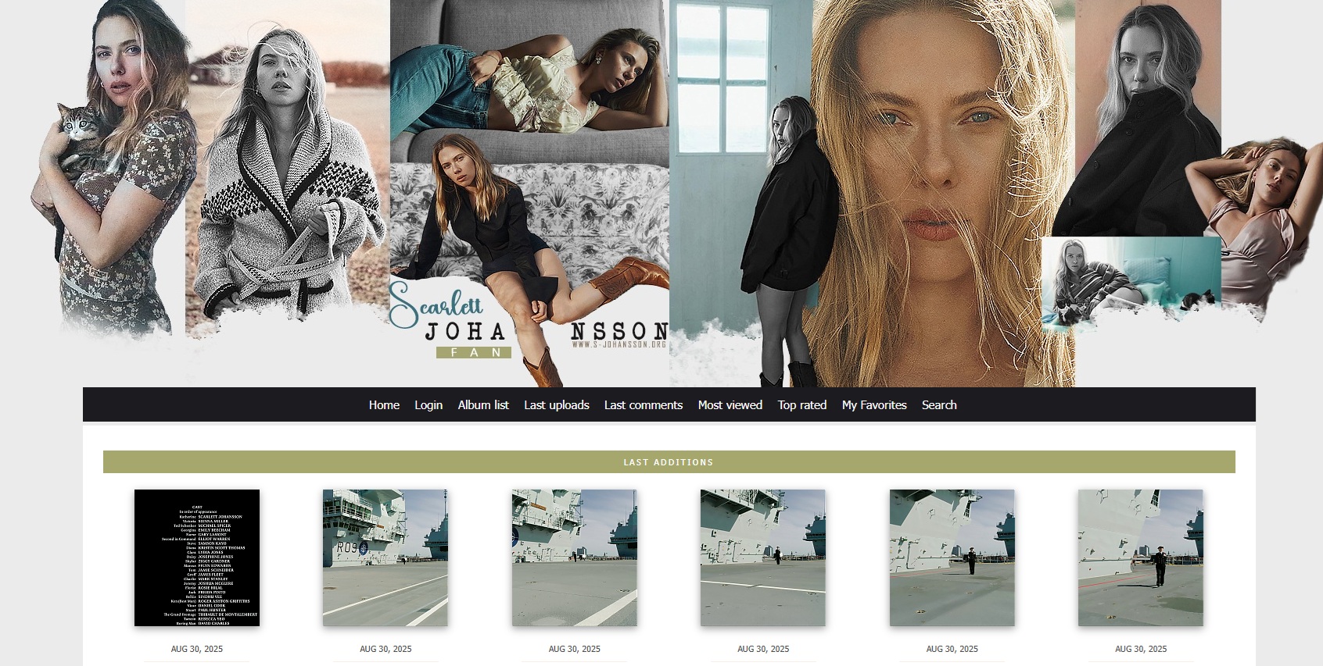
Task: Browse Top rated images
Action: pos(801,405)
